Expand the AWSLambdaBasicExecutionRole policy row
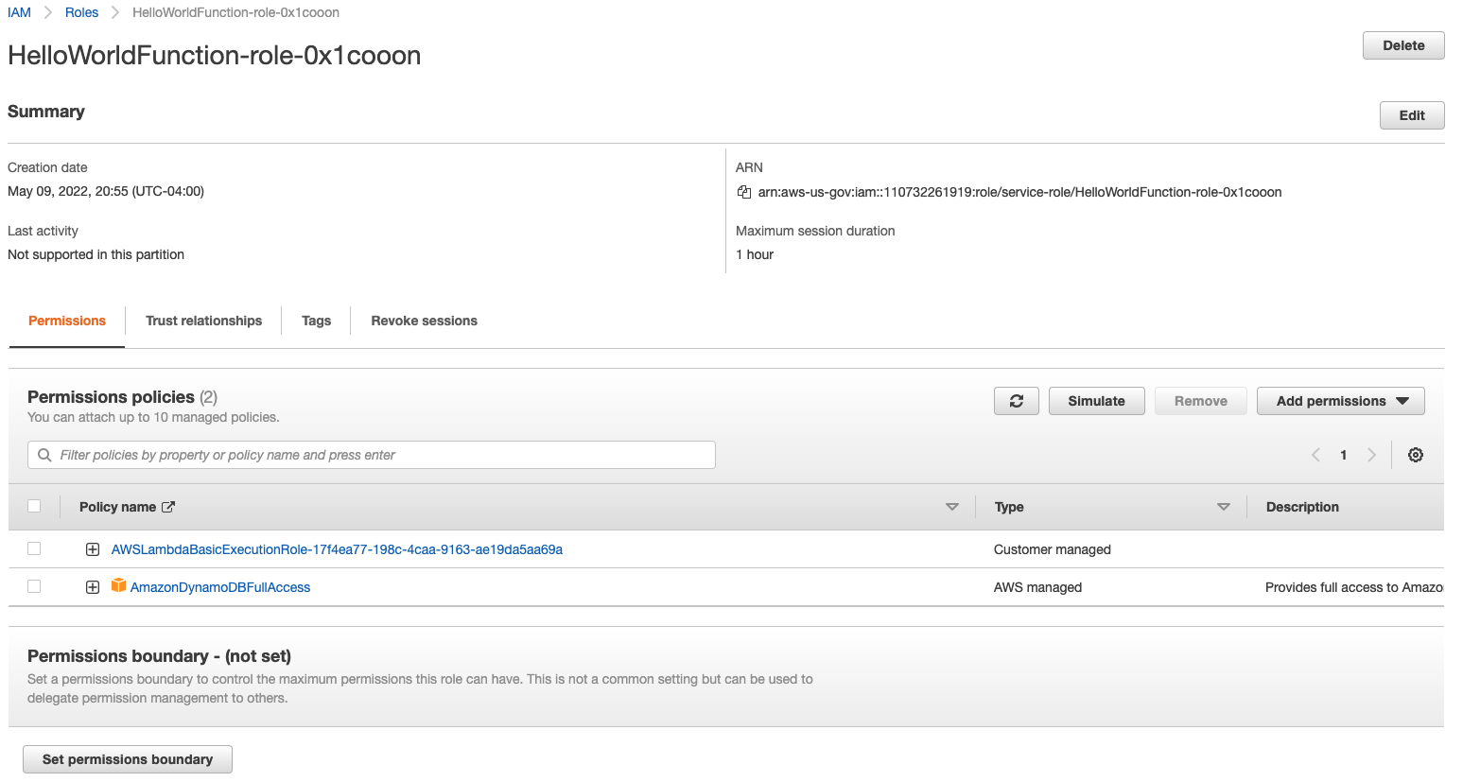This screenshot has height=782, width=1463. pos(92,548)
